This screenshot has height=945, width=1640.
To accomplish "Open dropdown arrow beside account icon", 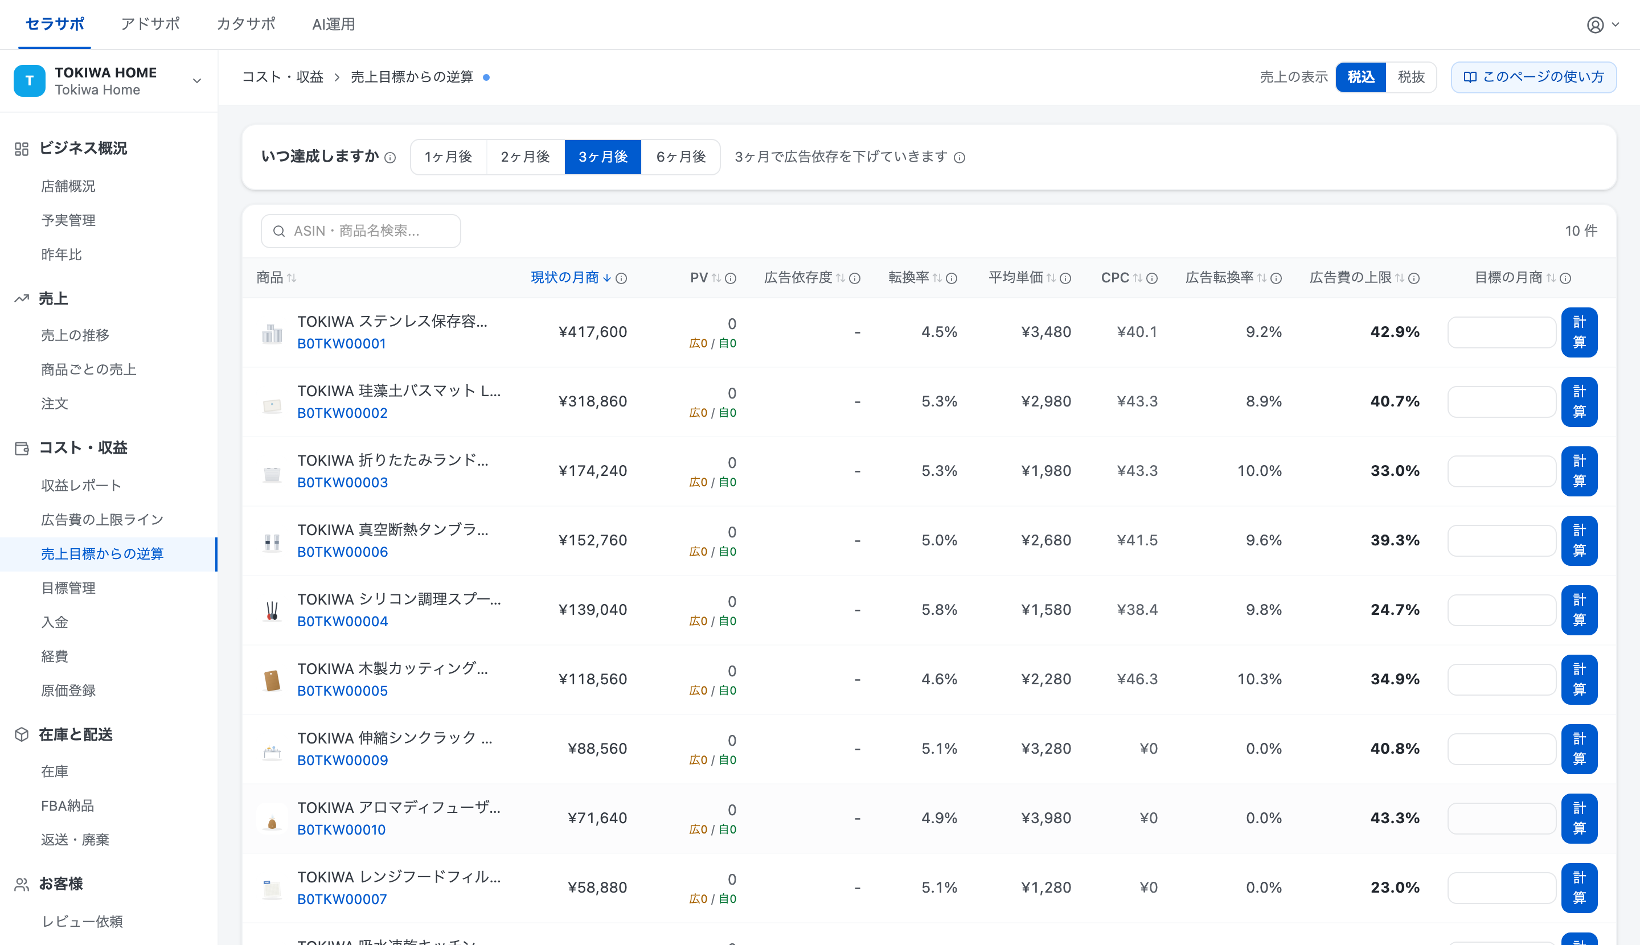I will pos(1616,24).
